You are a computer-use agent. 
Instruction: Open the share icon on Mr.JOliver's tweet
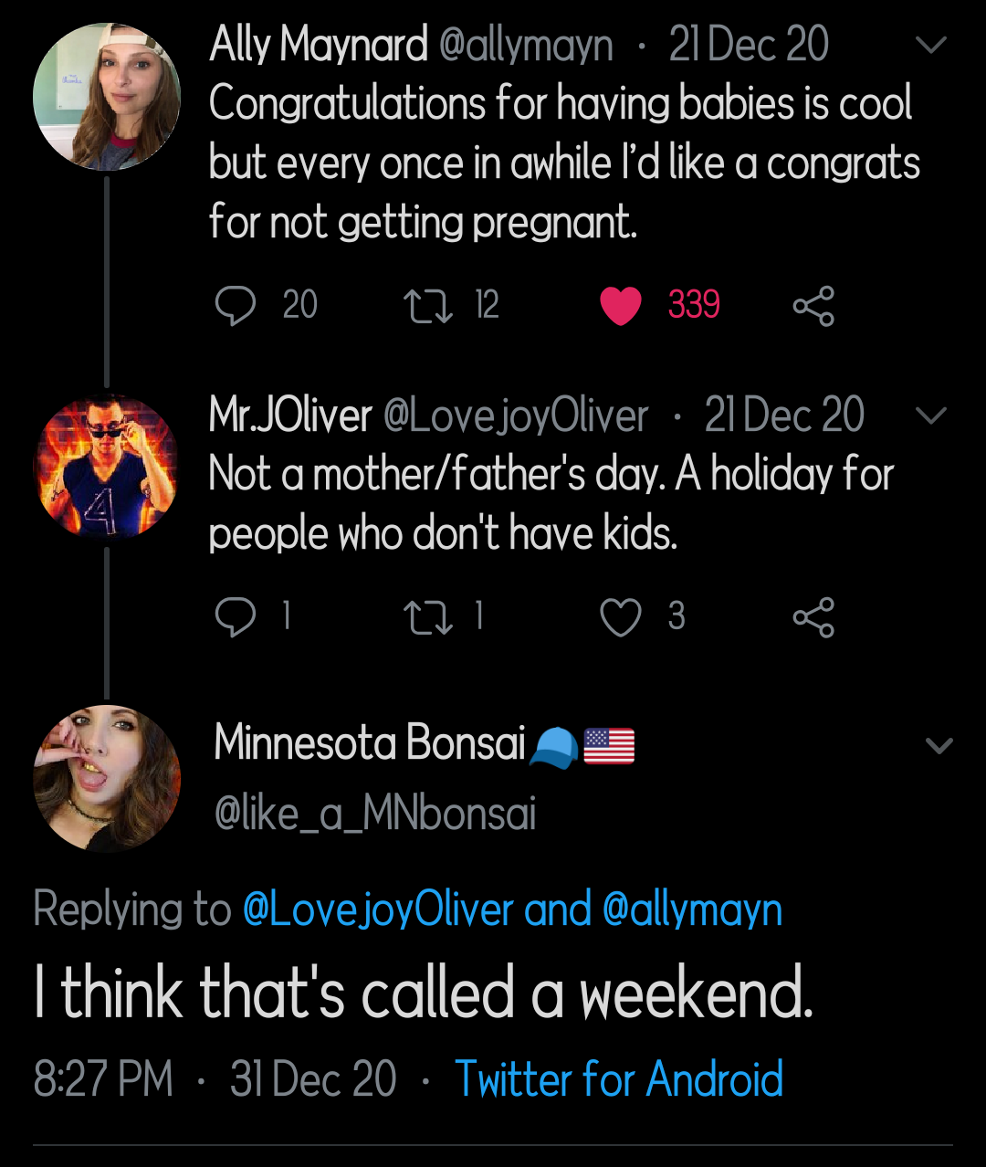click(815, 616)
